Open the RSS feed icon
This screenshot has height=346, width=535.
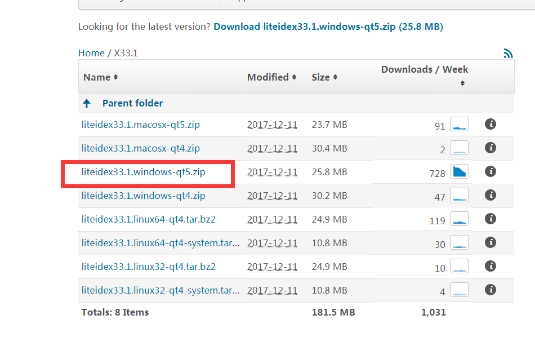[508, 54]
